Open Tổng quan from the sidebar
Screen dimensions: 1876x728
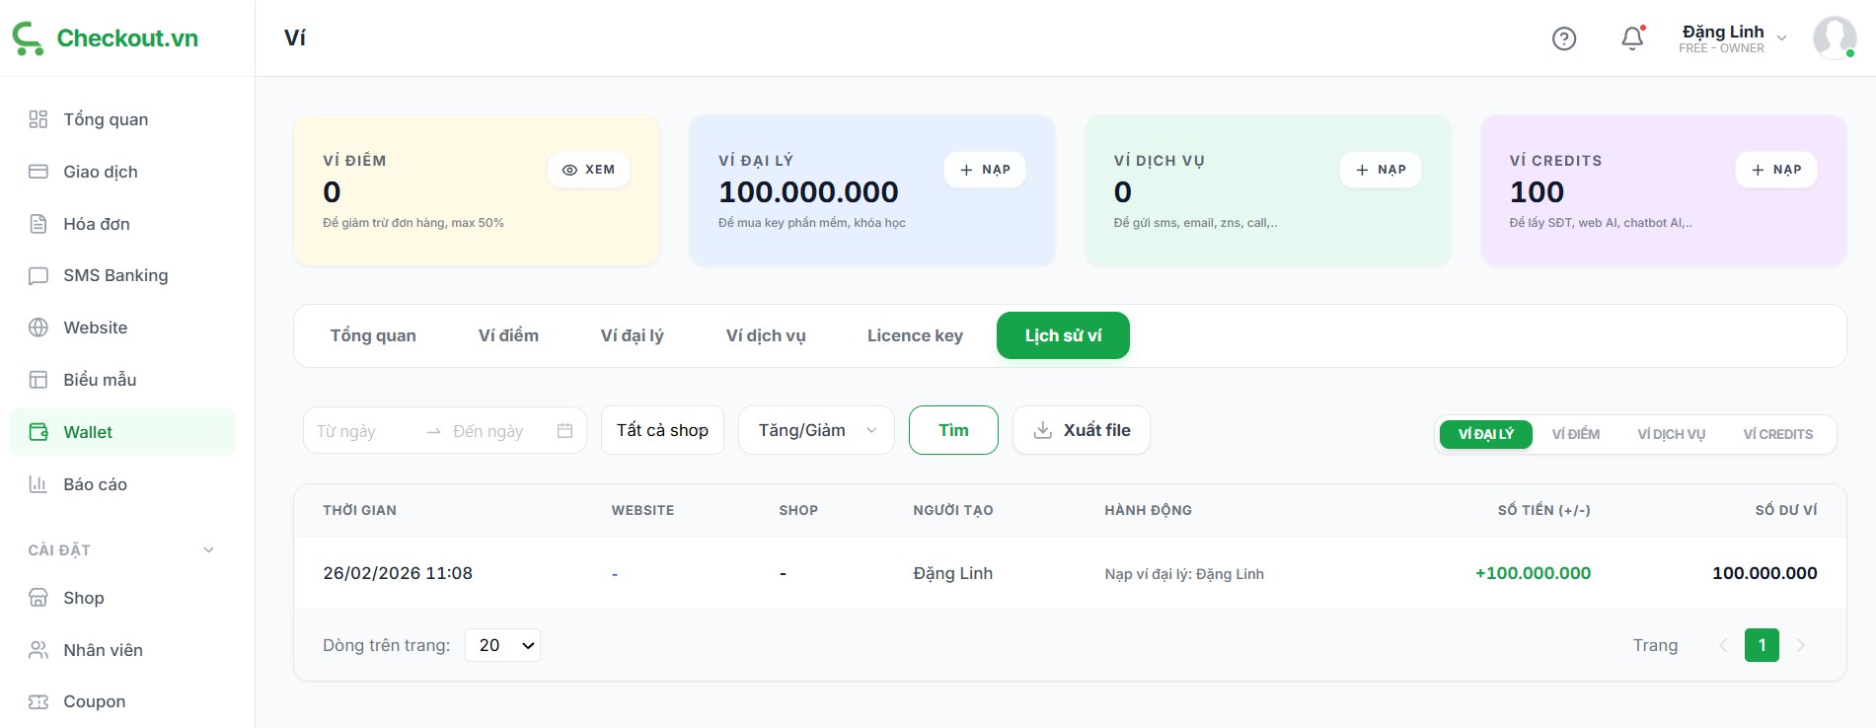[106, 119]
